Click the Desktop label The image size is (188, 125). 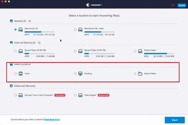88,73
